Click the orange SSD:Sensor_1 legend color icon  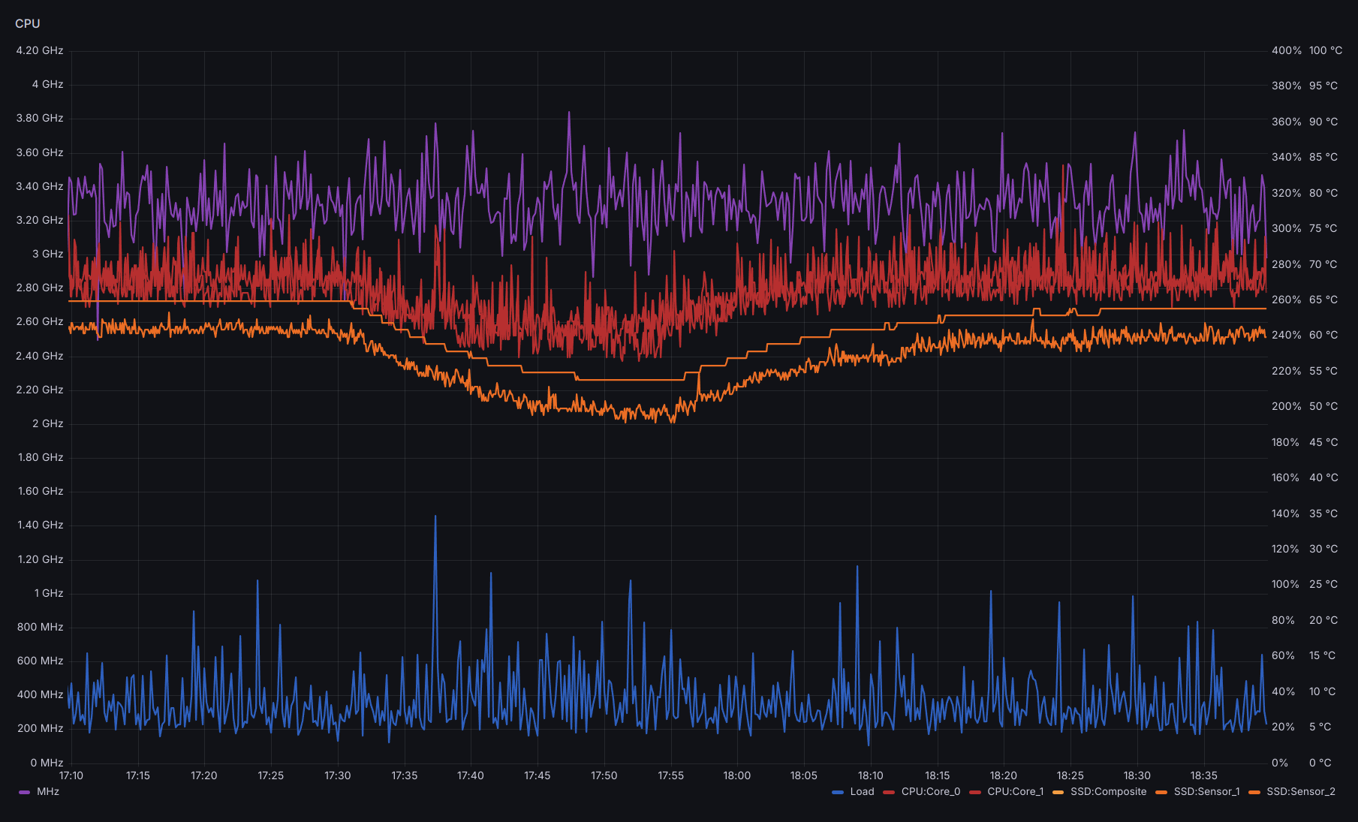pos(1161,792)
